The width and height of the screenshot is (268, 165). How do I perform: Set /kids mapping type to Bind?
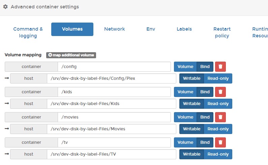[205, 92]
